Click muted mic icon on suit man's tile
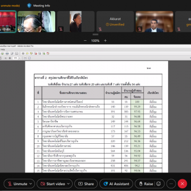 [x=140, y=29]
